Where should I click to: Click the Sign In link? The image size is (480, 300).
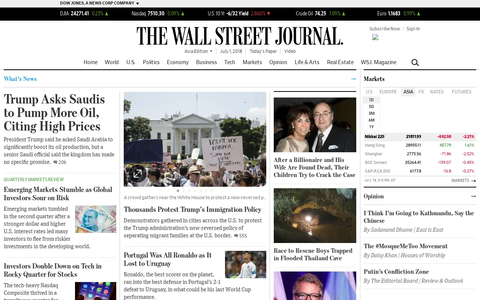pyautogui.click(x=413, y=29)
